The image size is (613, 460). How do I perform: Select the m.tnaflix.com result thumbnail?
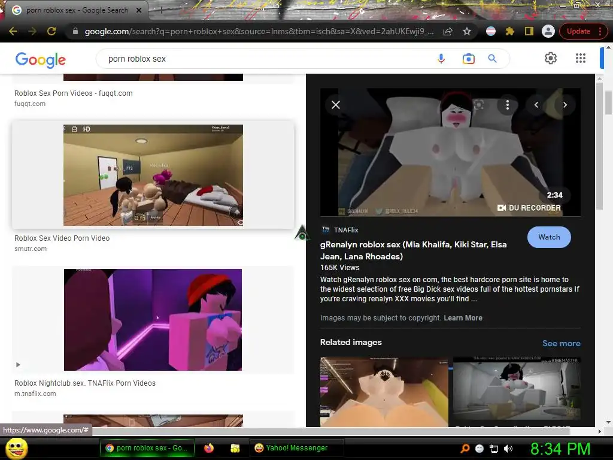[153, 320]
